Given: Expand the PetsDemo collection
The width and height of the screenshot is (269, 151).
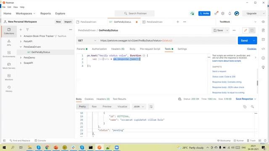Looking at the screenshot, I should click(21, 57).
